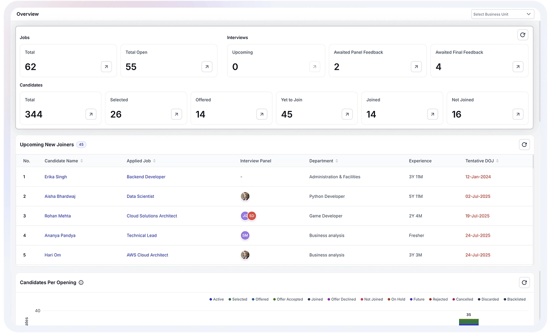The width and height of the screenshot is (549, 333).
Task: Refresh the Upcoming New Joiners table
Action: [x=524, y=145]
